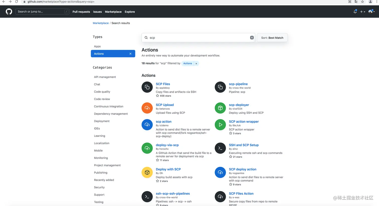Expand the plus create-new menu
This screenshot has height=206, width=379.
(x=362, y=12)
